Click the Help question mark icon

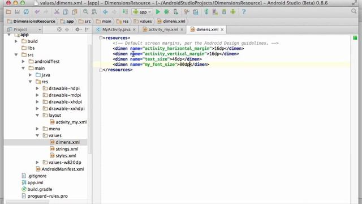[244, 12]
